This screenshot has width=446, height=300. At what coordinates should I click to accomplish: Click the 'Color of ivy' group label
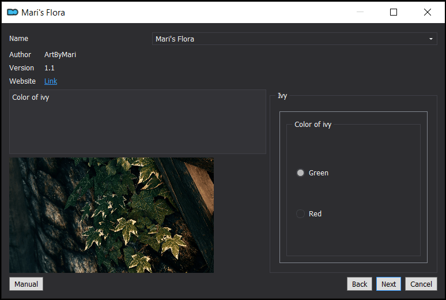pyautogui.click(x=313, y=125)
